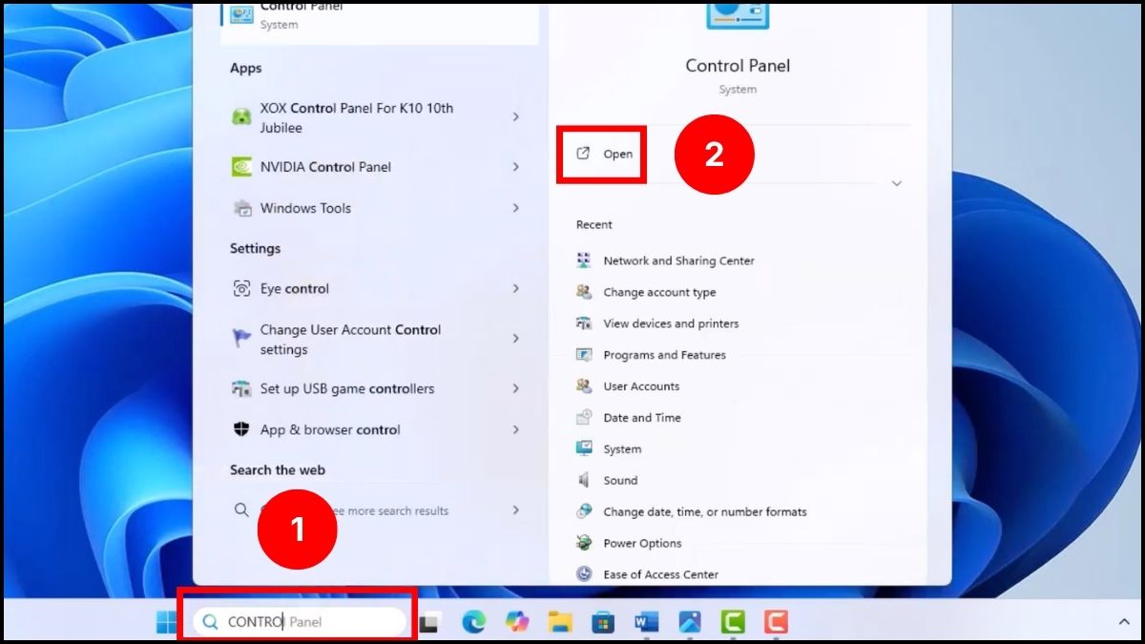Click the Eye control settings icon
This screenshot has height=644, width=1145.
click(x=241, y=289)
